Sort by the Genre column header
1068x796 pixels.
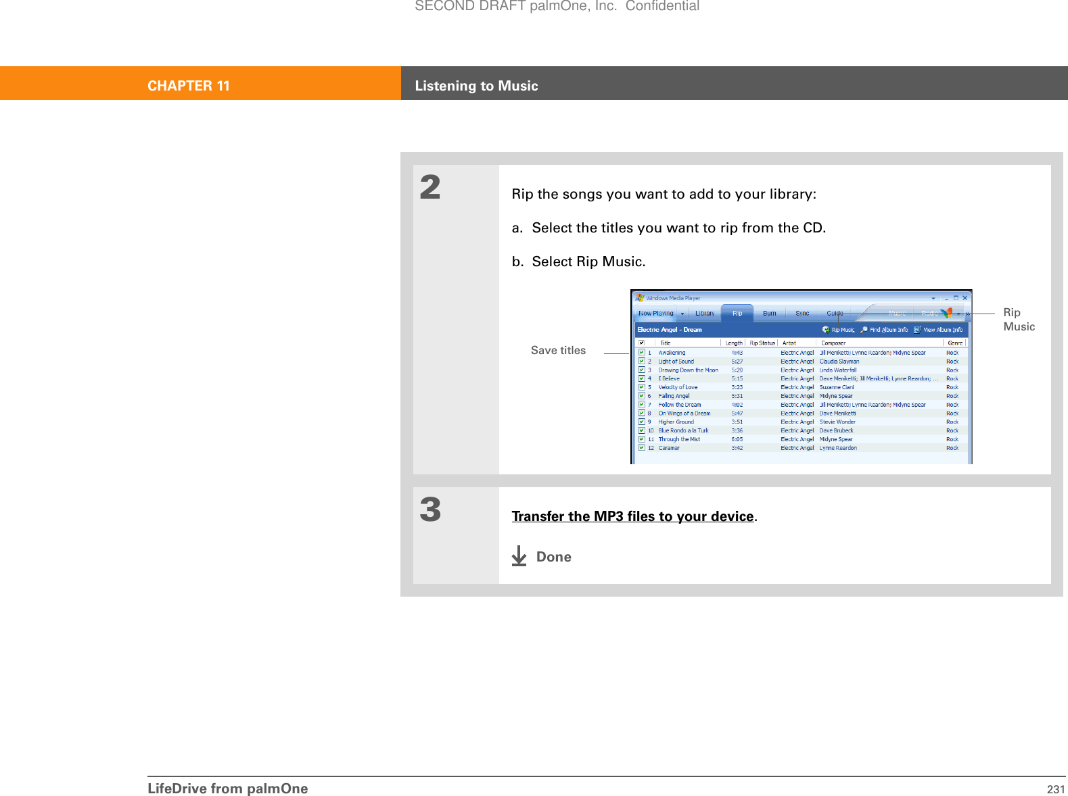(955, 343)
